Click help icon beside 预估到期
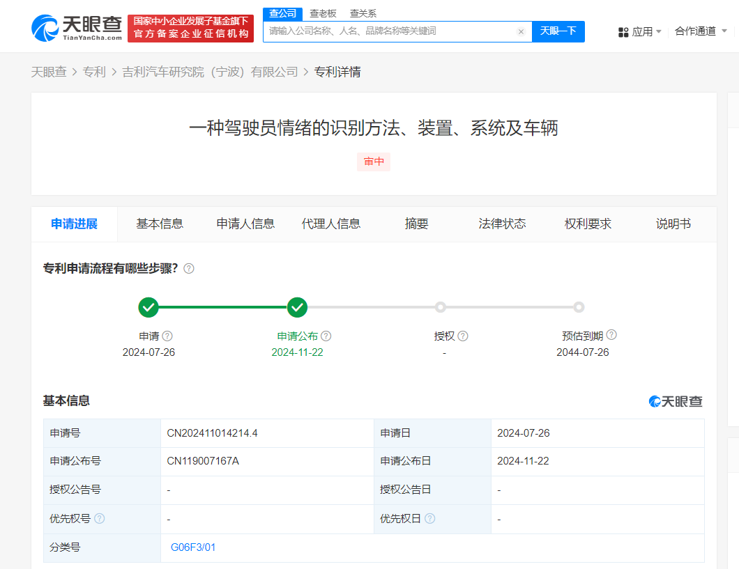Screen dimensions: 739x569 [x=611, y=335]
